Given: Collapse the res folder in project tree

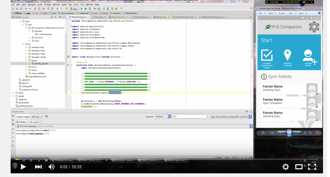Looking at the screenshot, I should pyautogui.click(x=23, y=44).
